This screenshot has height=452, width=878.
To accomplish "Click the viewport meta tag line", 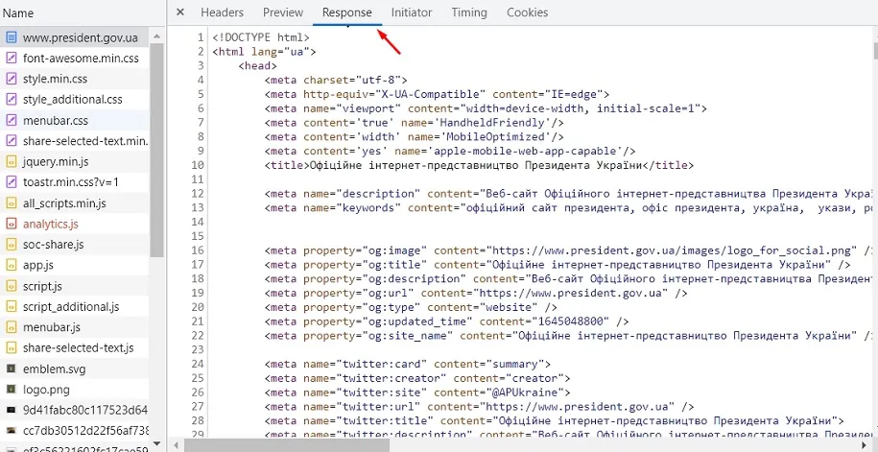I will pos(486,108).
